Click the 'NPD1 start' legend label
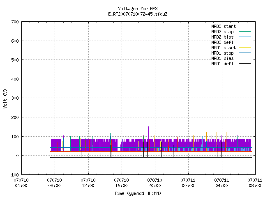263x197 pixels. 224,48
